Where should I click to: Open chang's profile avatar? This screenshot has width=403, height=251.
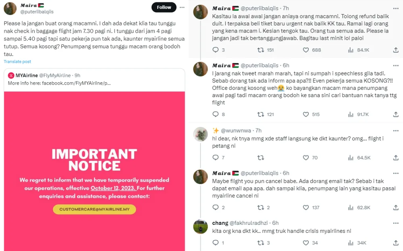click(x=200, y=226)
